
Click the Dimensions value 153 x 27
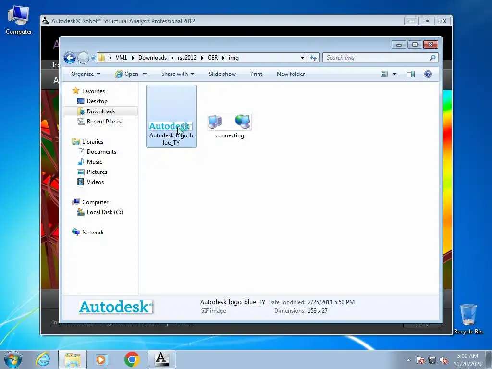(x=318, y=311)
